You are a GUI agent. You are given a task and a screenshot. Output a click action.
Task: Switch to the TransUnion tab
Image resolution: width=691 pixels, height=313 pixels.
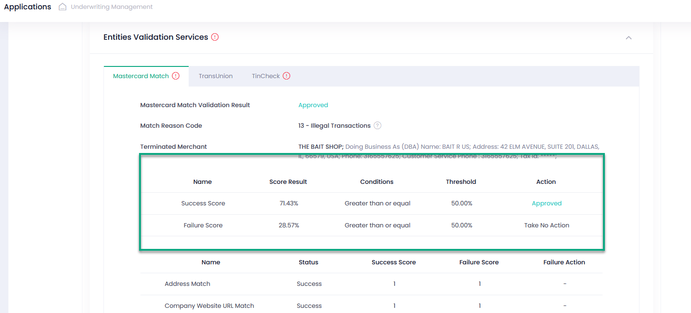215,76
